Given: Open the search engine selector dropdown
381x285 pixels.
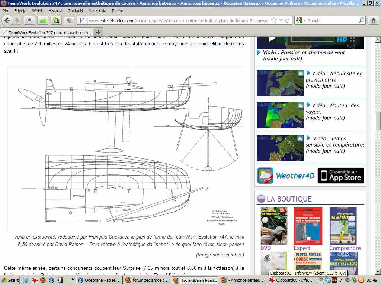Looking at the screenshot, I should (301, 21).
